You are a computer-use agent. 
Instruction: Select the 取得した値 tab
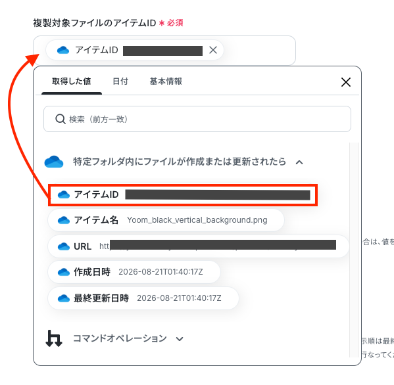(x=71, y=81)
